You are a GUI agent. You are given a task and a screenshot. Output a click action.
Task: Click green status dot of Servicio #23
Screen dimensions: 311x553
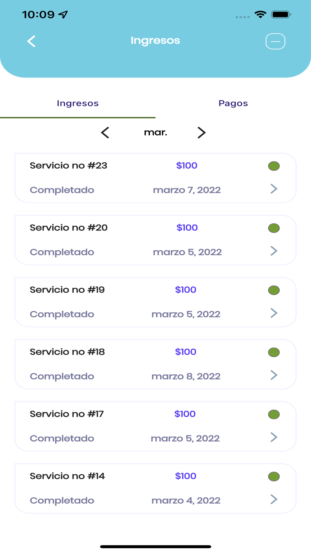274,166
